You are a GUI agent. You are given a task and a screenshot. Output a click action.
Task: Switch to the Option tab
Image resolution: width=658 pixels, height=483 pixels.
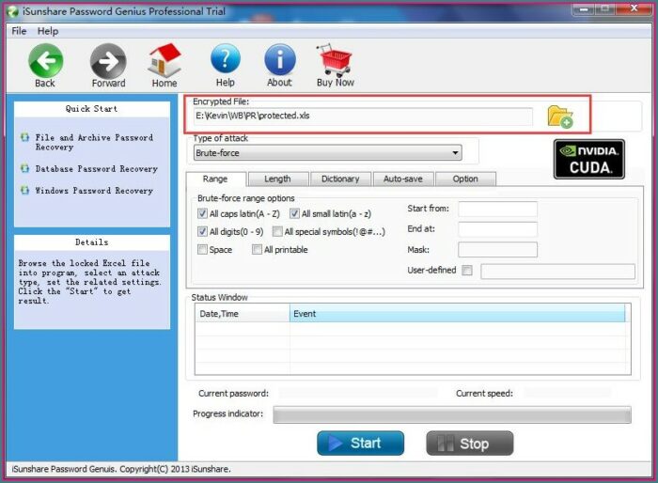(465, 179)
